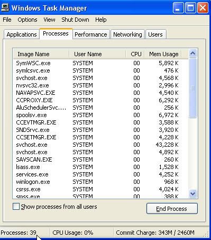Viewport: 211px width, 240px height.
Task: Sort by Image Name column header
Action: [x=41, y=54]
